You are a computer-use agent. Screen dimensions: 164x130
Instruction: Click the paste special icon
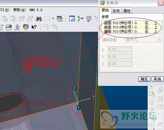click(x=13, y=19)
